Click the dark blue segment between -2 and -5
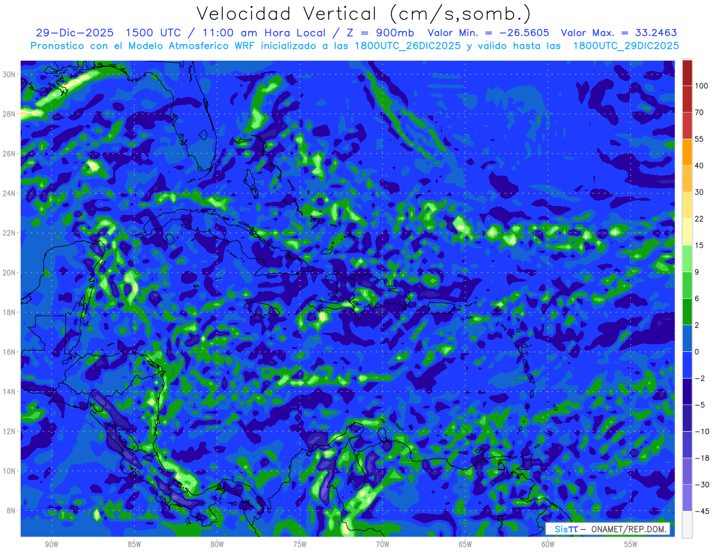This screenshot has height=552, width=715. point(687,391)
